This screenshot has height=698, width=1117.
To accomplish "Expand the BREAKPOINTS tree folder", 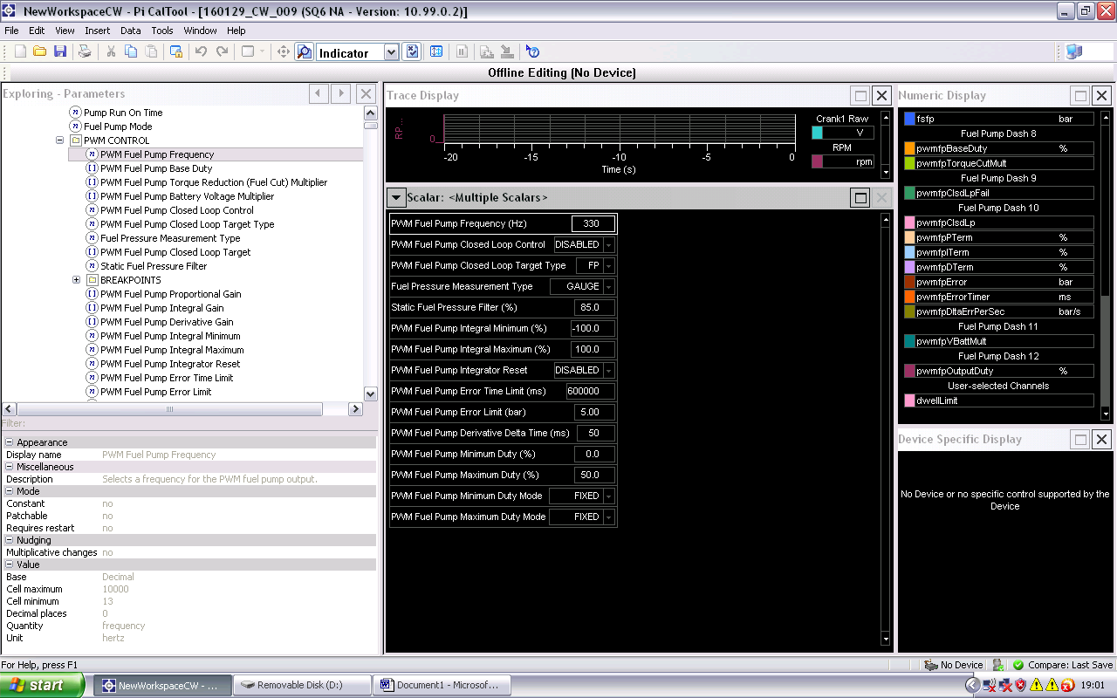I will tap(77, 280).
